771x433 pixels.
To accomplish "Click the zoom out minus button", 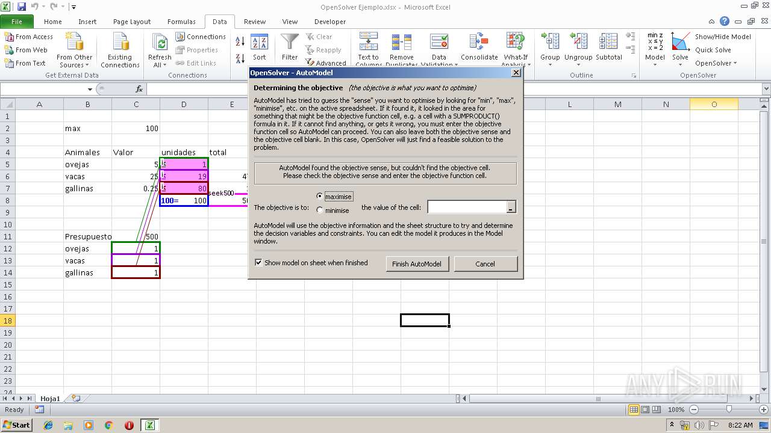I will pos(694,410).
